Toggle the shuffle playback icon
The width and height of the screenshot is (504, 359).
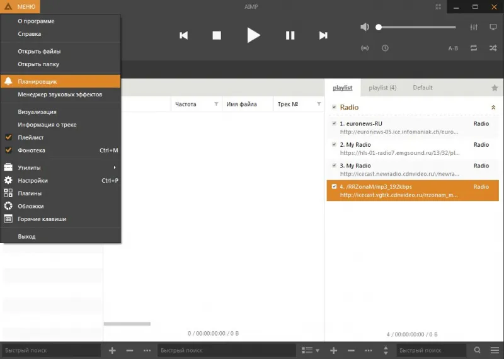[x=493, y=48]
